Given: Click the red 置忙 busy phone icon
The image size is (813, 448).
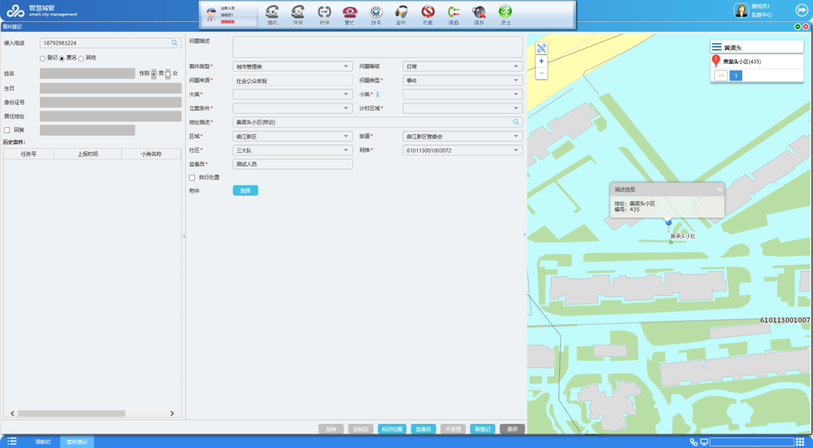Looking at the screenshot, I should tap(350, 12).
